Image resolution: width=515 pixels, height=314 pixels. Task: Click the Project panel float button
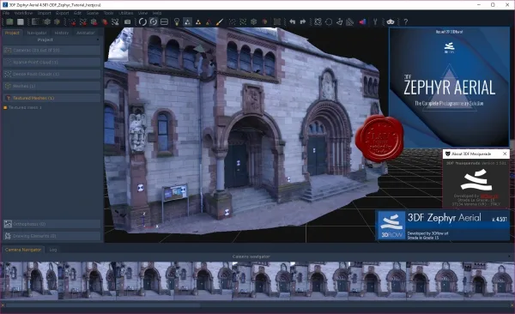pyautogui.click(x=98, y=39)
